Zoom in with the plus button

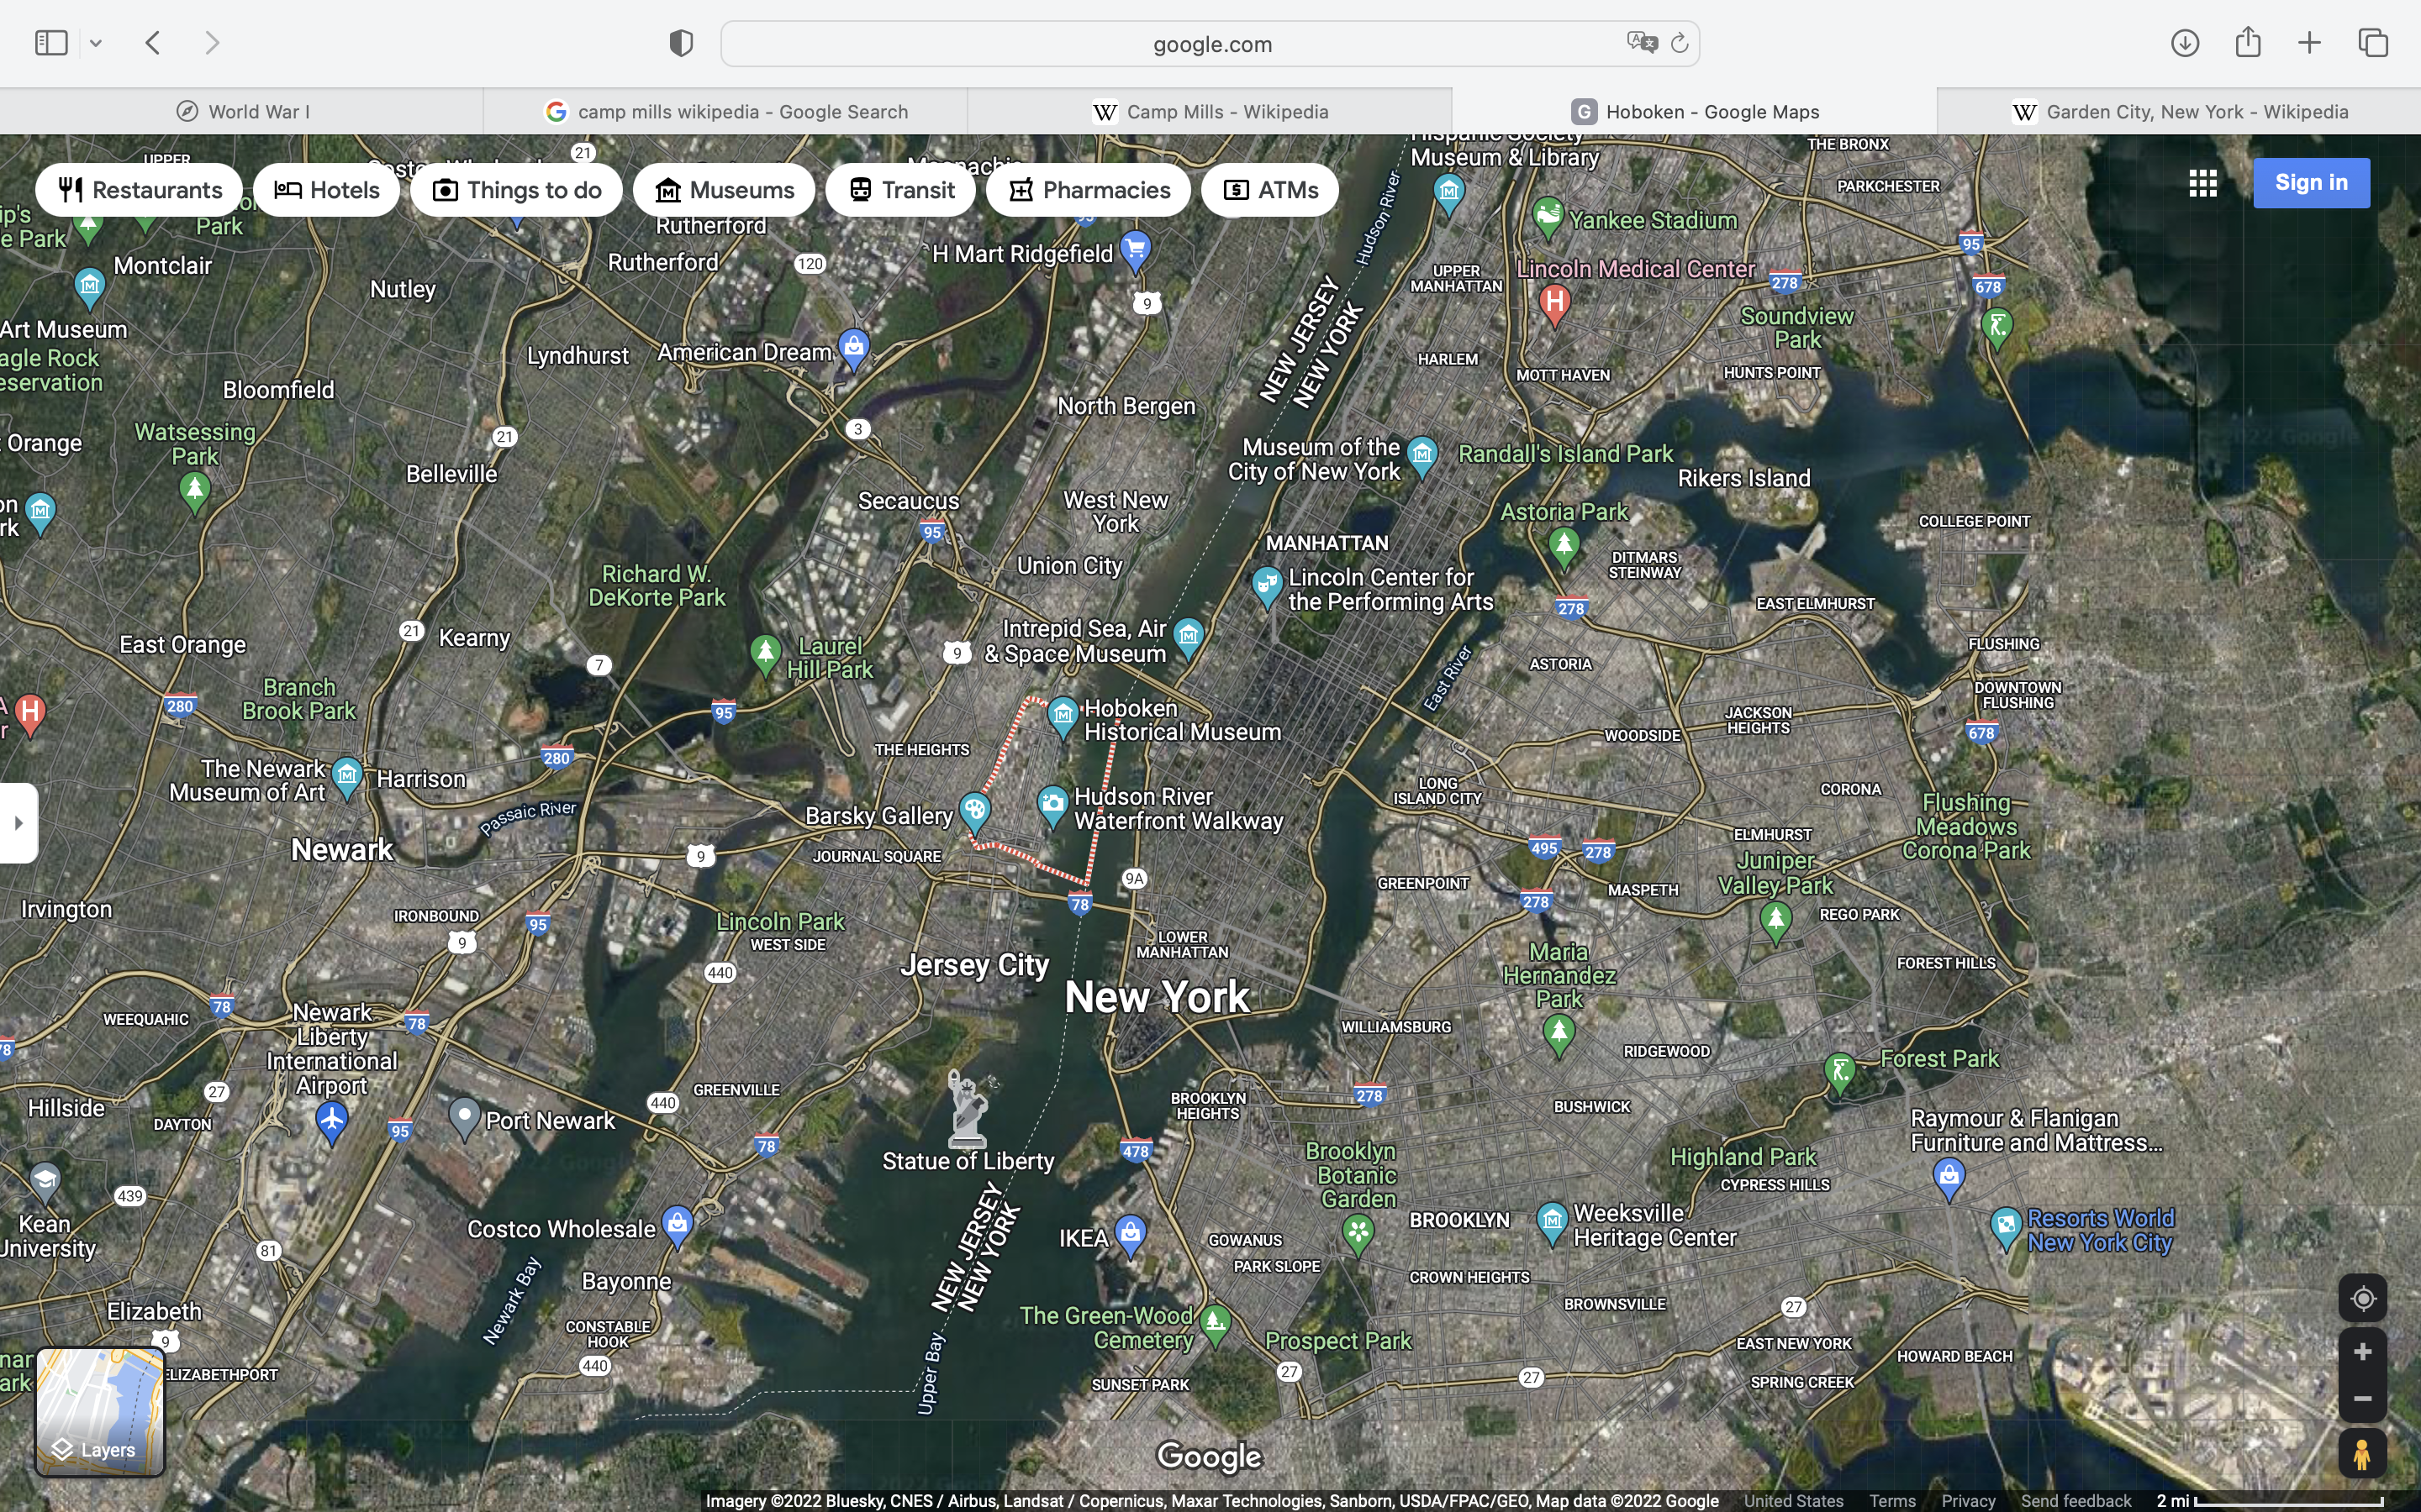click(x=2363, y=1352)
